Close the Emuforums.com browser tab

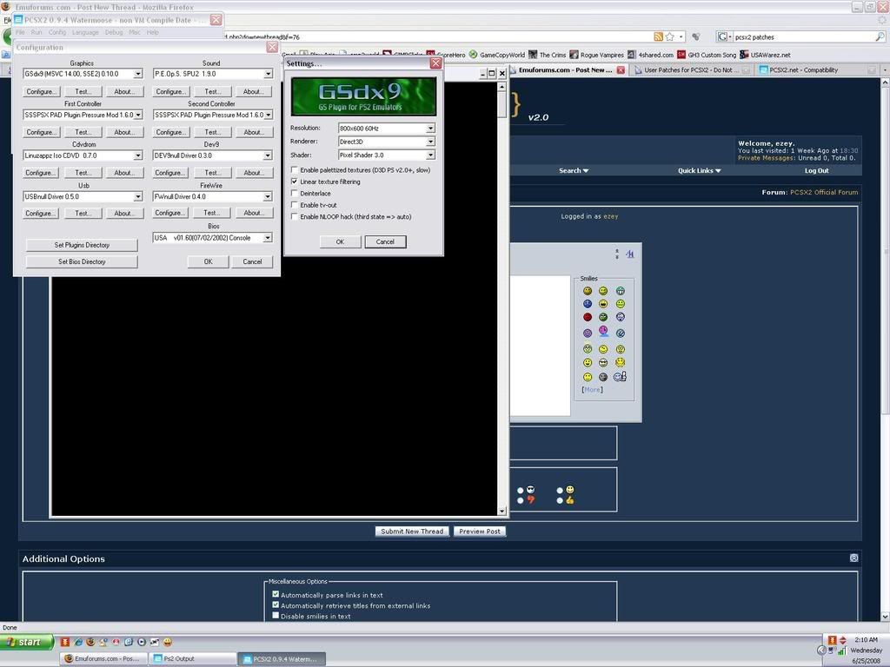621,69
